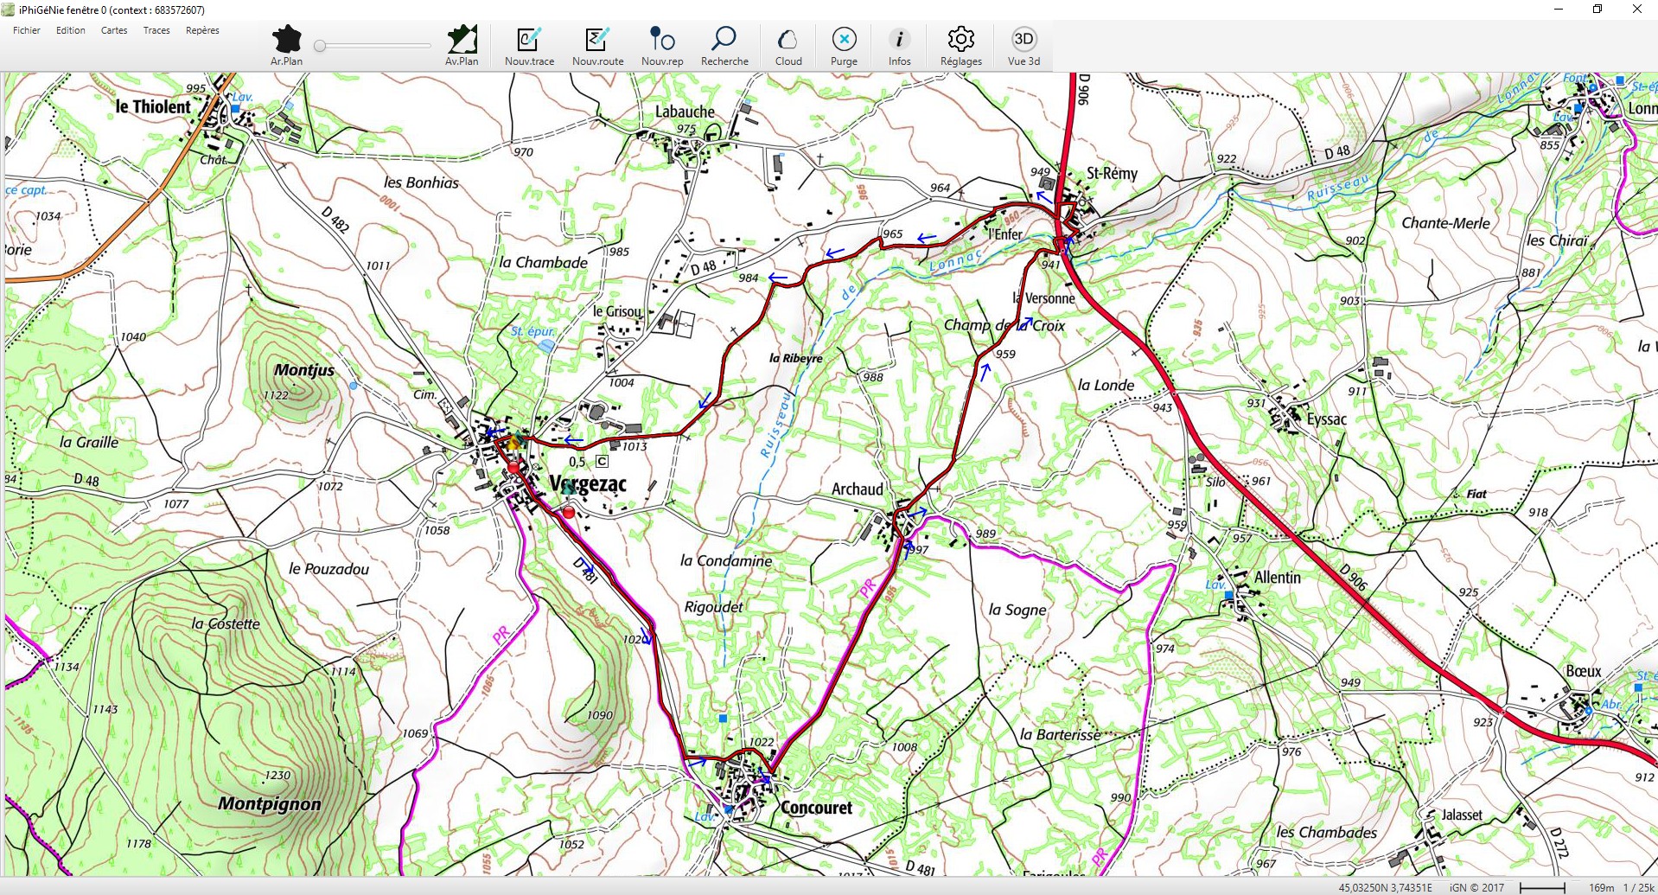The height and width of the screenshot is (895, 1658).
Task: Open the Edition menu
Action: tap(71, 30)
